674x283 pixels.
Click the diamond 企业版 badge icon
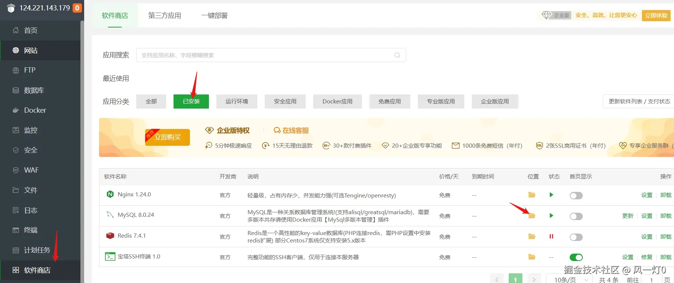coord(546,15)
